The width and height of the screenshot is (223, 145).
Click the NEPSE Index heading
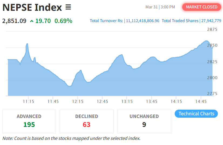pos(32,7)
